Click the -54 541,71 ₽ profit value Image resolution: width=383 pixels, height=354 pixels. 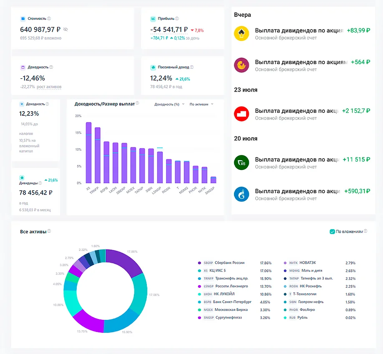(x=169, y=30)
